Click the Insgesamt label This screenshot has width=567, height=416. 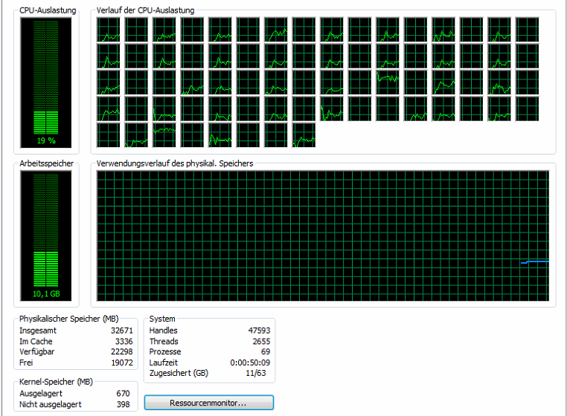[38, 331]
